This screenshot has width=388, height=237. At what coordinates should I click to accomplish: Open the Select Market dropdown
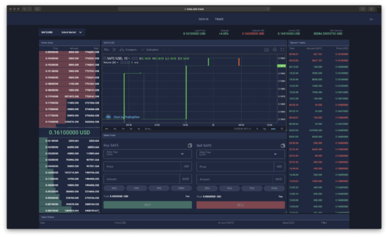click(x=72, y=32)
